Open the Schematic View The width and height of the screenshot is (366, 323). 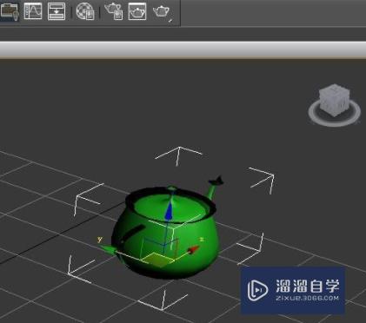57,11
